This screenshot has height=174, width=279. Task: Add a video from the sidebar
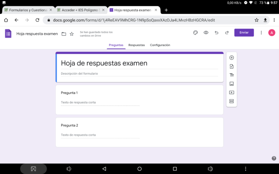coord(231,92)
